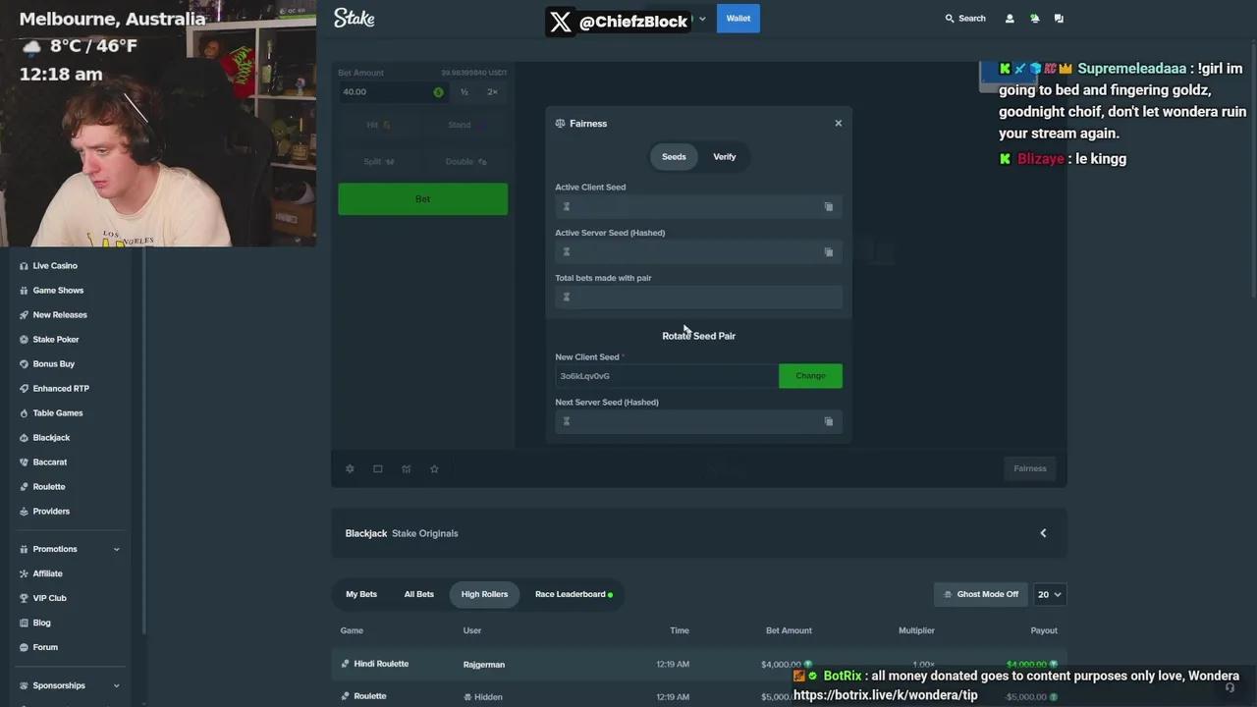Halve the bet with ½ button

point(465,92)
